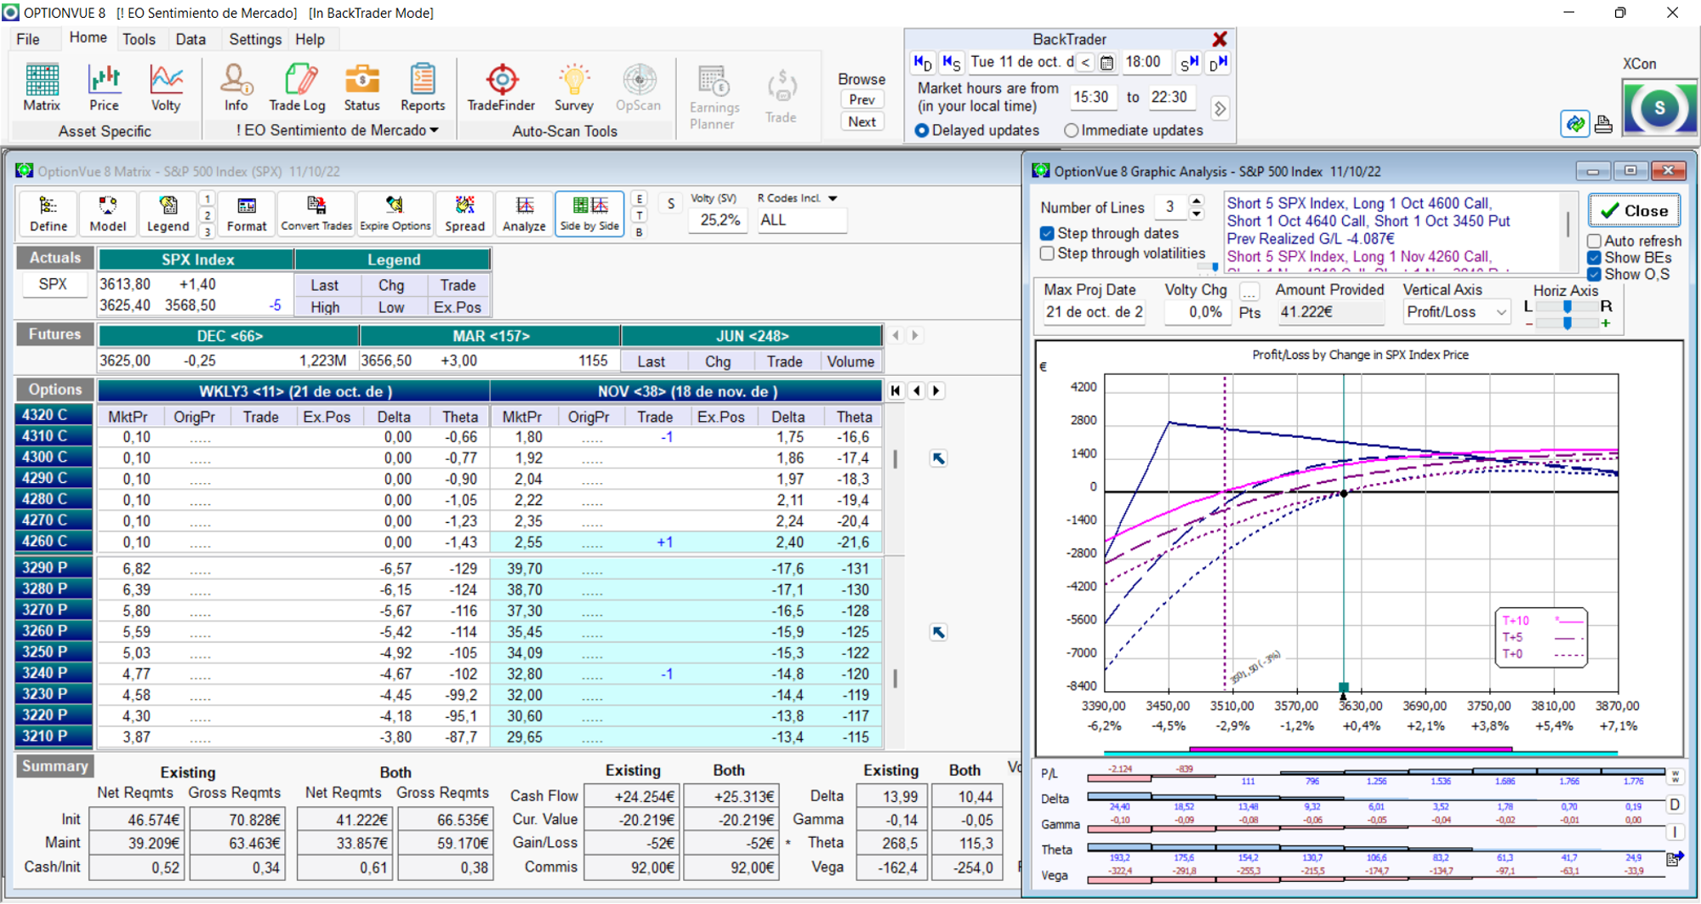
Task: Open the Help menu
Action: tap(310, 39)
